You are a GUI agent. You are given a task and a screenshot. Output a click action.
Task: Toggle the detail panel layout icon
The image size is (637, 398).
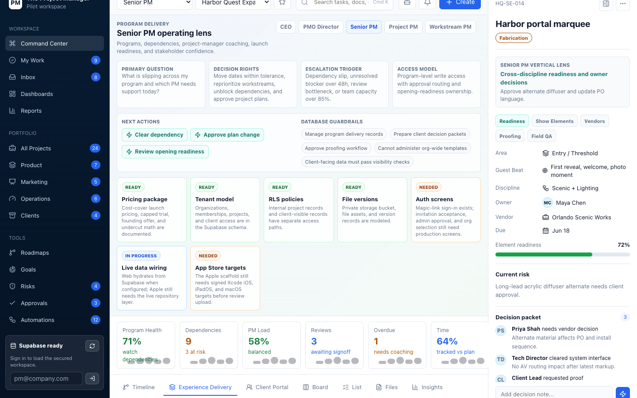606,4
